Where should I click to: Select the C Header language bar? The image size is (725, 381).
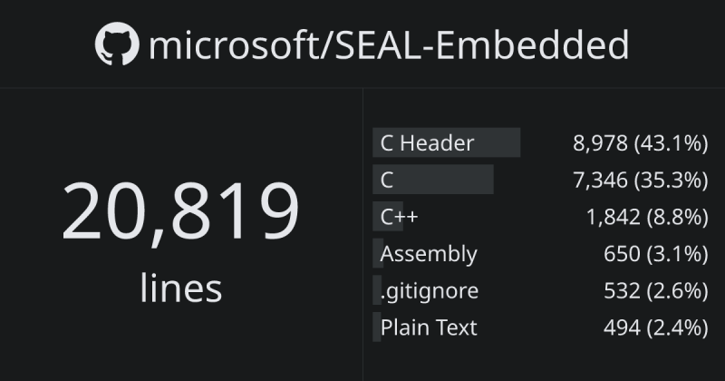[x=446, y=142]
